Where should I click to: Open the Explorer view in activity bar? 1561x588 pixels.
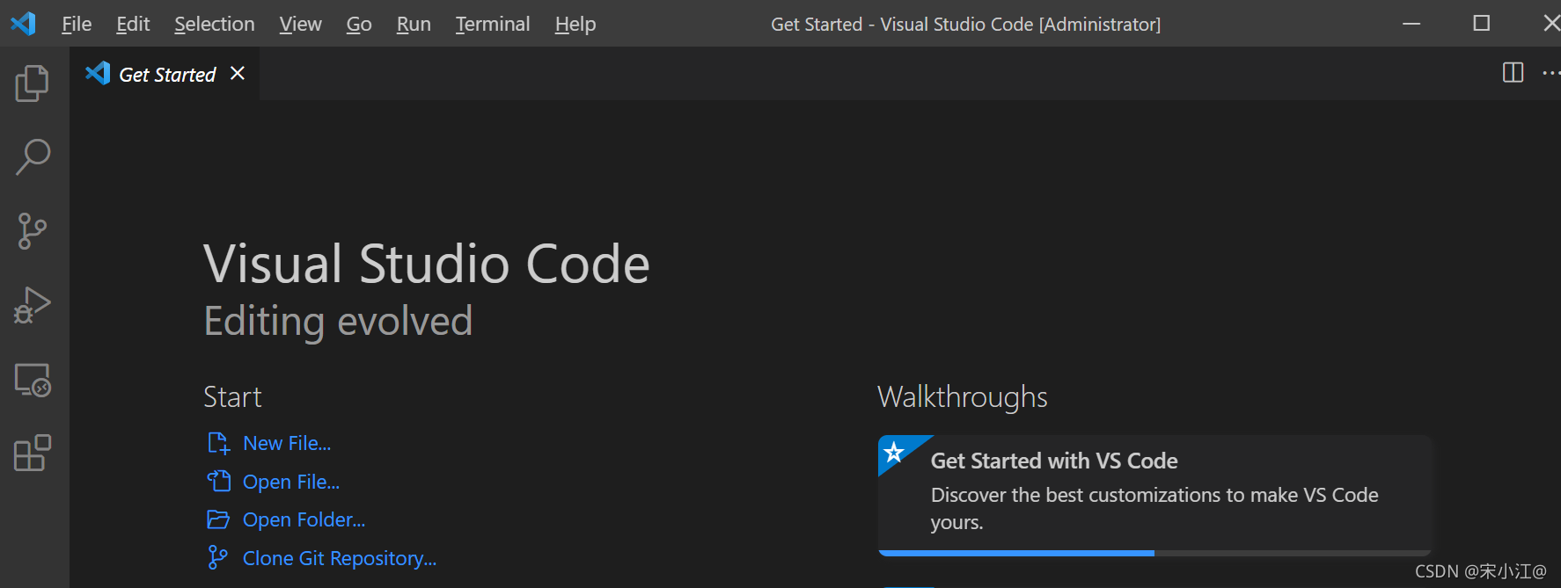[x=33, y=83]
